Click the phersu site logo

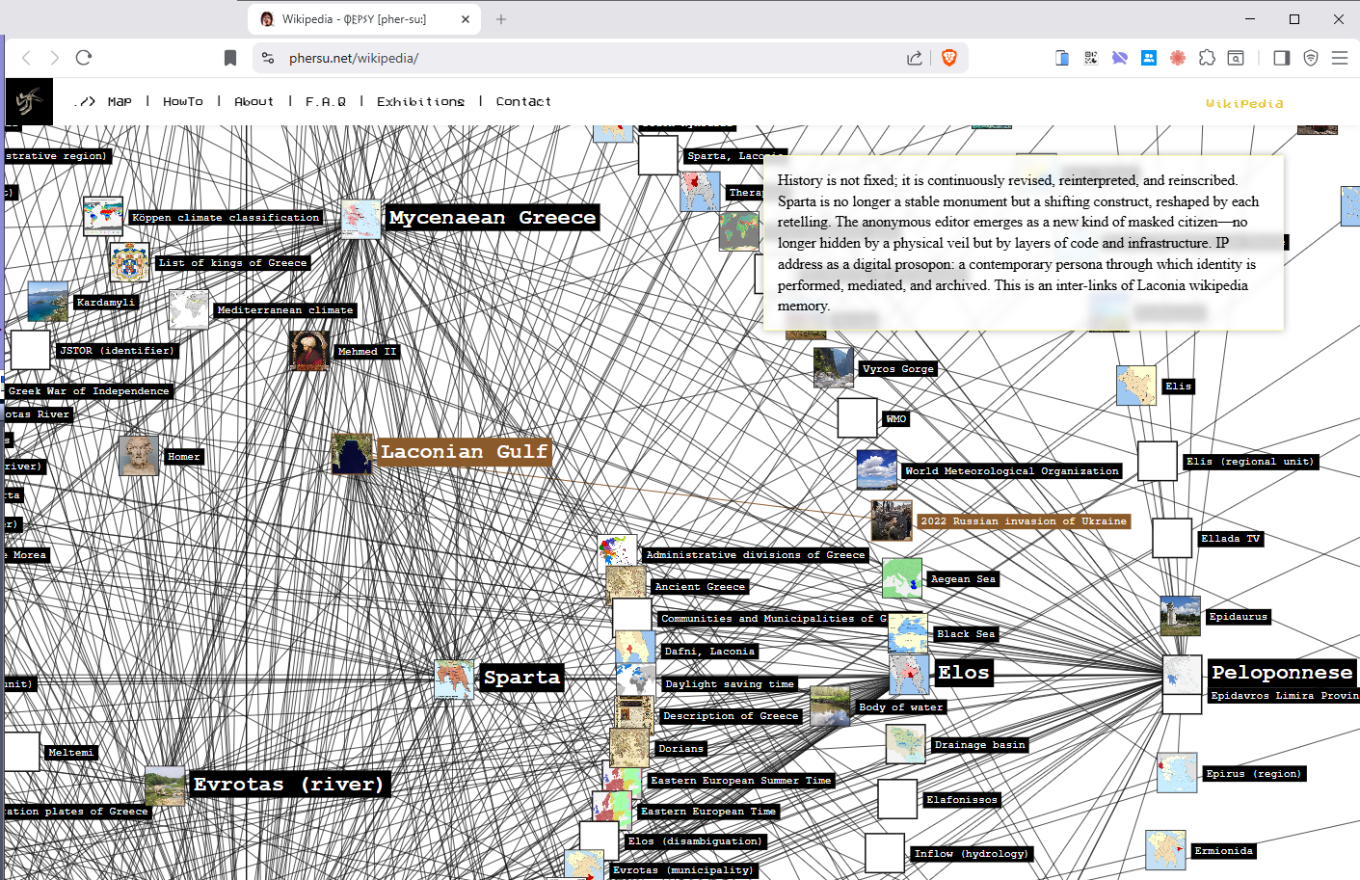29,101
